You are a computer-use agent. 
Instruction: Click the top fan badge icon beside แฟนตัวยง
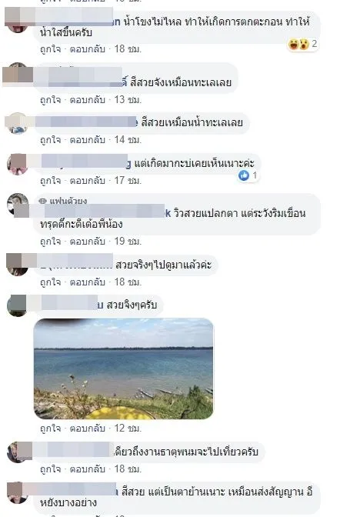tap(42, 201)
